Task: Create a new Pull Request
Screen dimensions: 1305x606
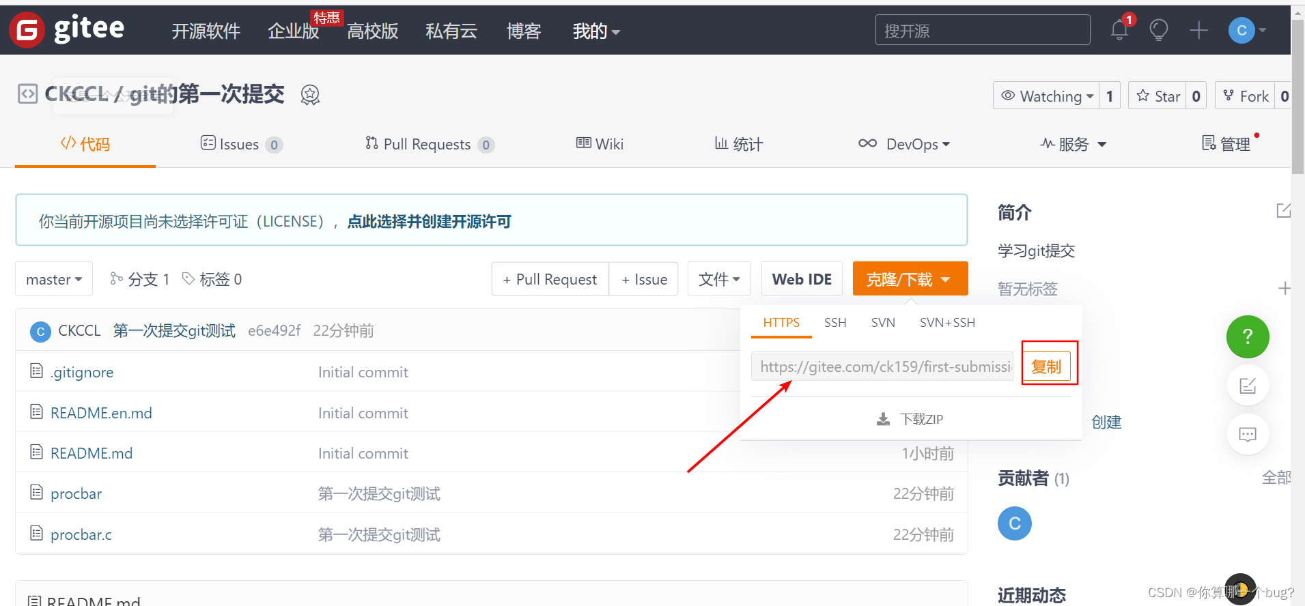Action: pos(550,279)
